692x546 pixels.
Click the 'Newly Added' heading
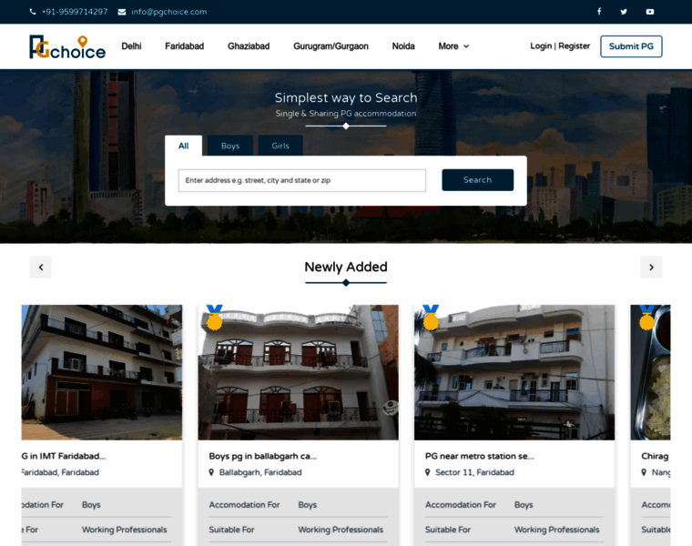click(346, 267)
